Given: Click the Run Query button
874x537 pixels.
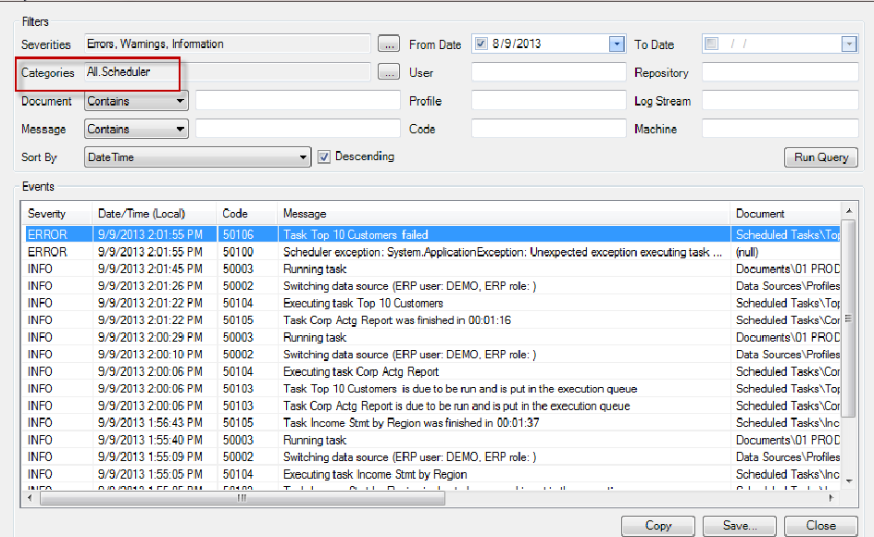Looking at the screenshot, I should coord(820,157).
